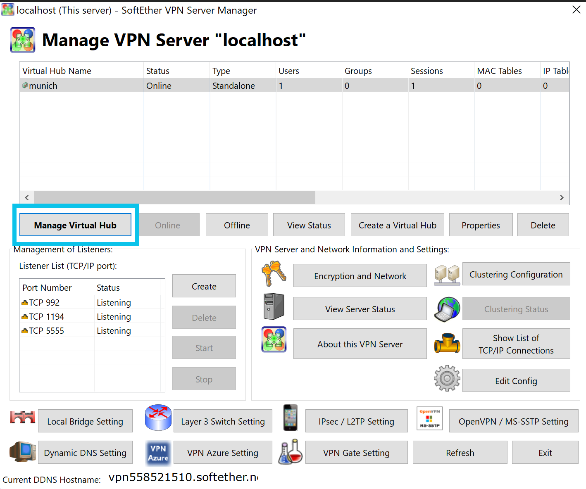Open Dynamic DNS Setting

(x=85, y=452)
